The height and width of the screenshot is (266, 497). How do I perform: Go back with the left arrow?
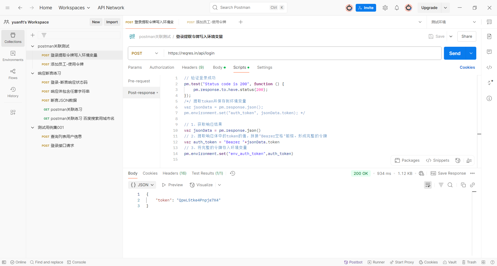(20, 8)
